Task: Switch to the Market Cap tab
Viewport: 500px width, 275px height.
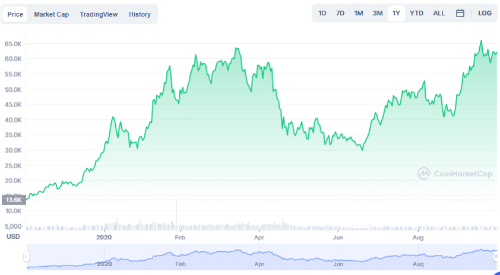Action: [50, 14]
